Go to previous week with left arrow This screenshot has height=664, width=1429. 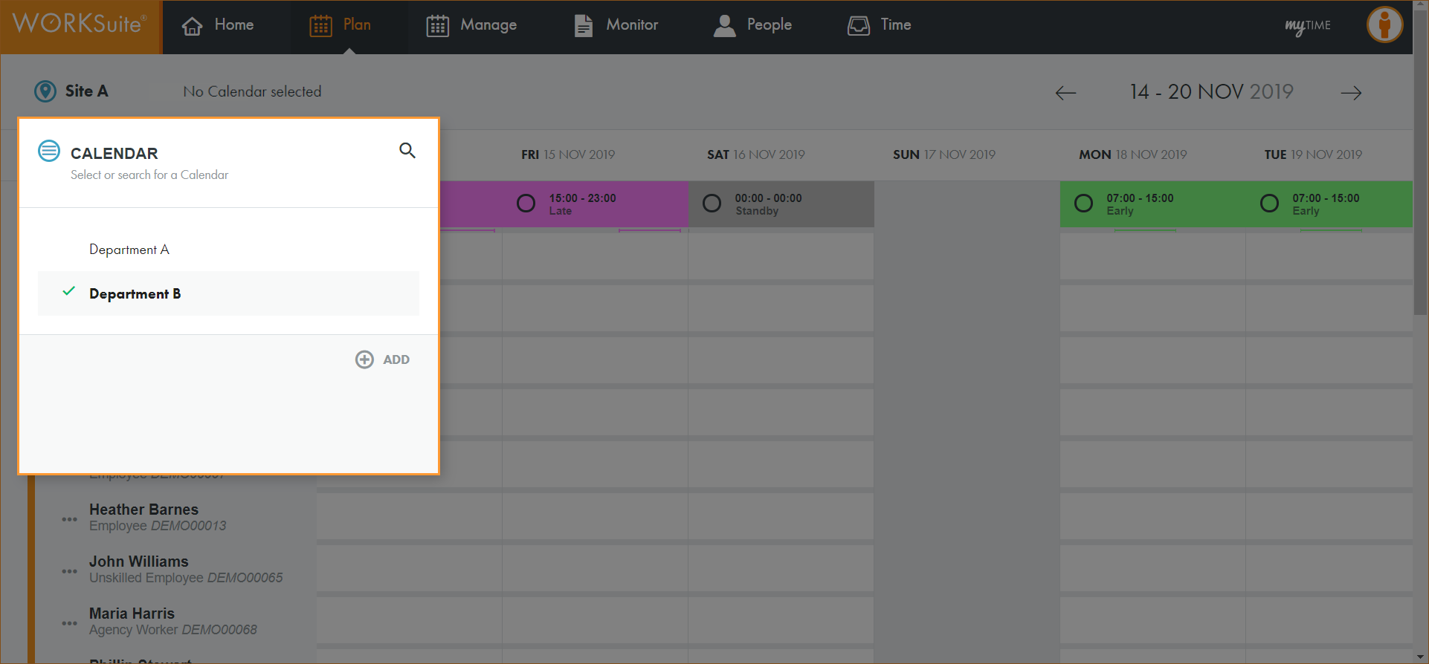[1065, 93]
